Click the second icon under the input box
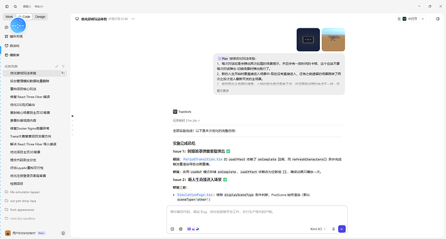 [180, 229]
